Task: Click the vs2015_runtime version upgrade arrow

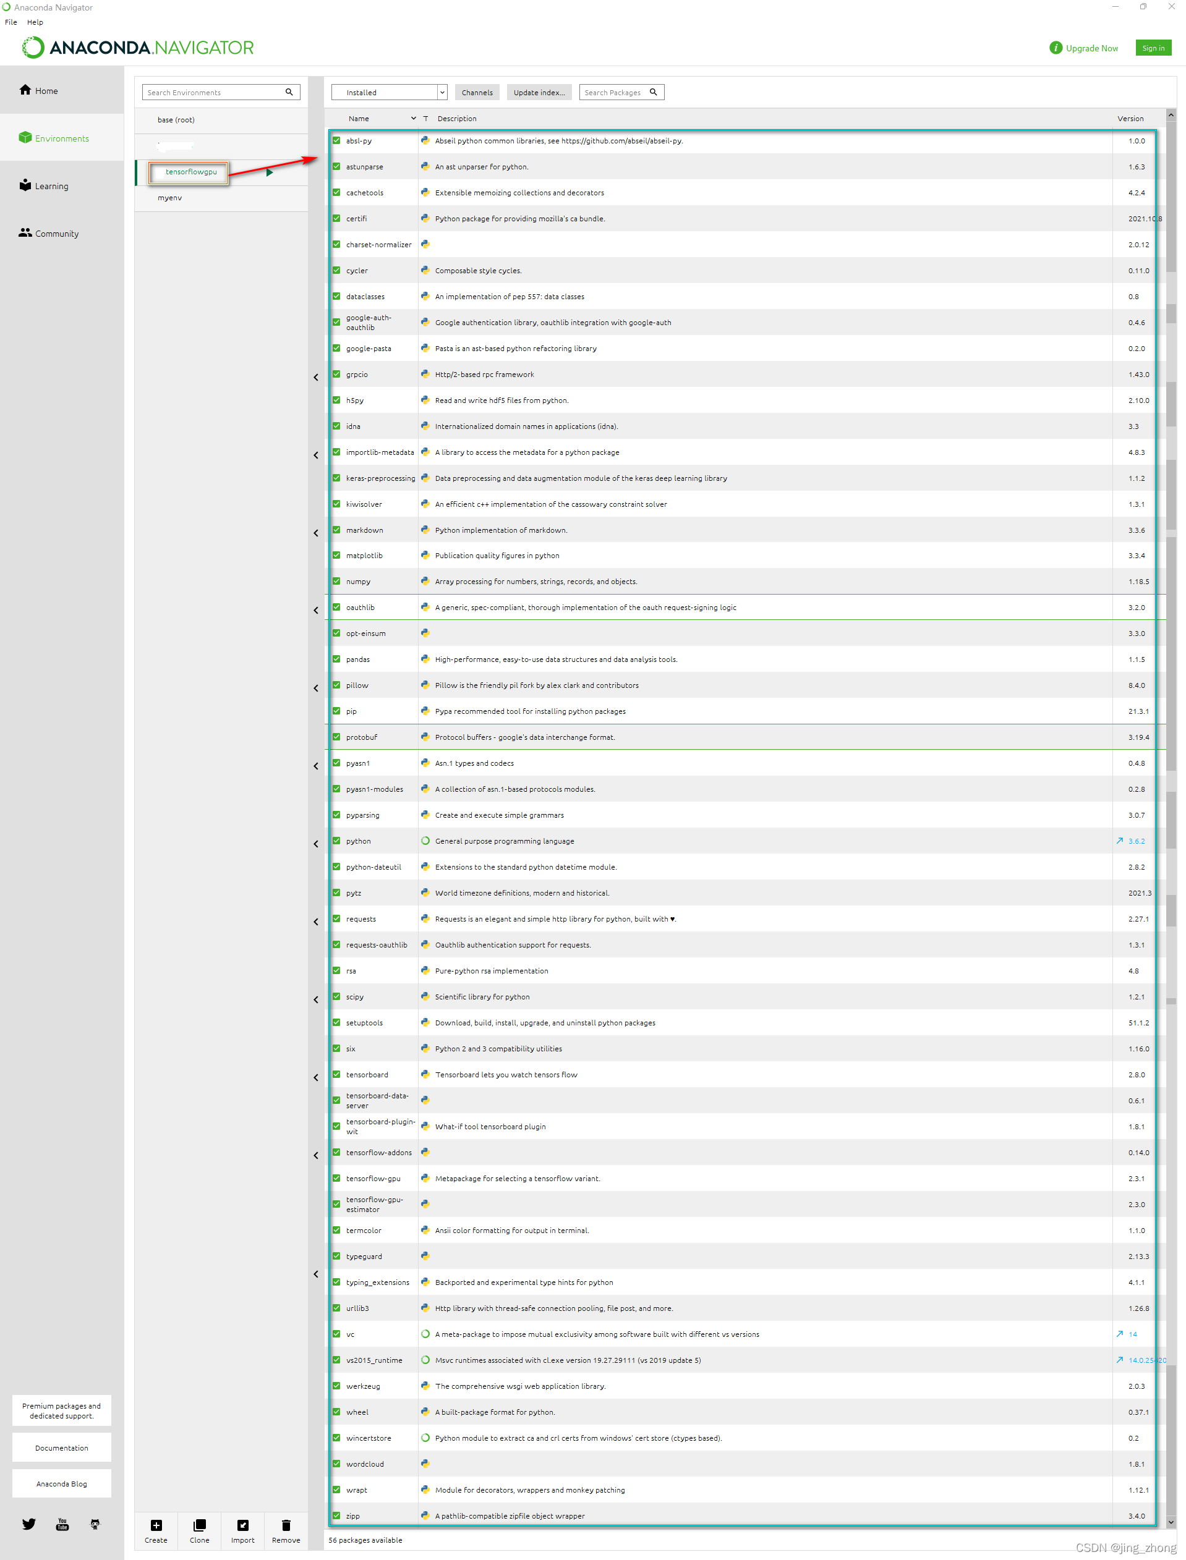Action: 1119,1360
